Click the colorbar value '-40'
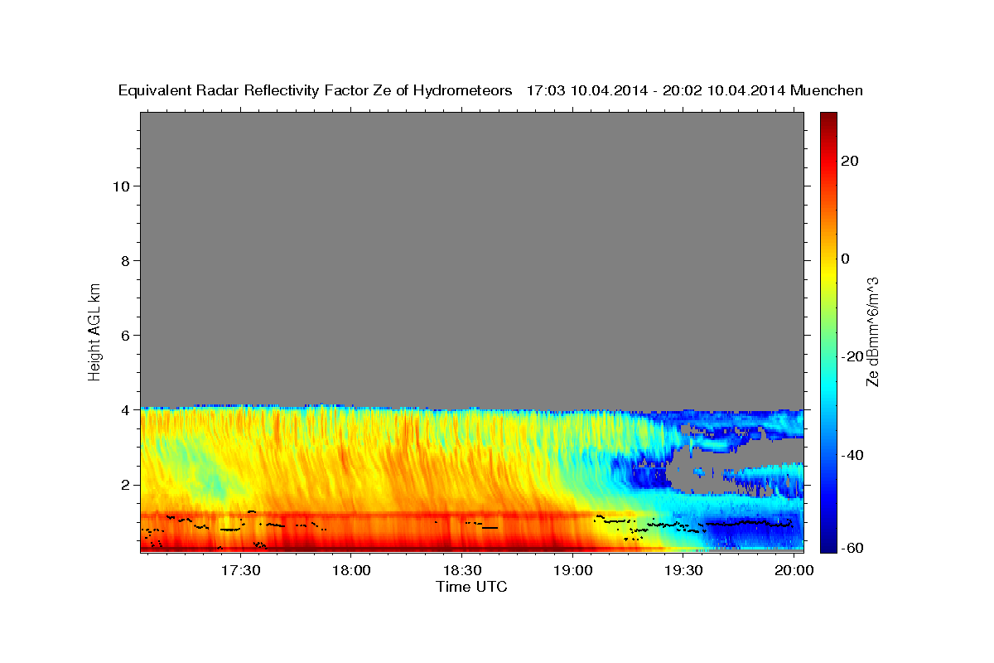The height and width of the screenshot is (663, 994). [x=852, y=454]
